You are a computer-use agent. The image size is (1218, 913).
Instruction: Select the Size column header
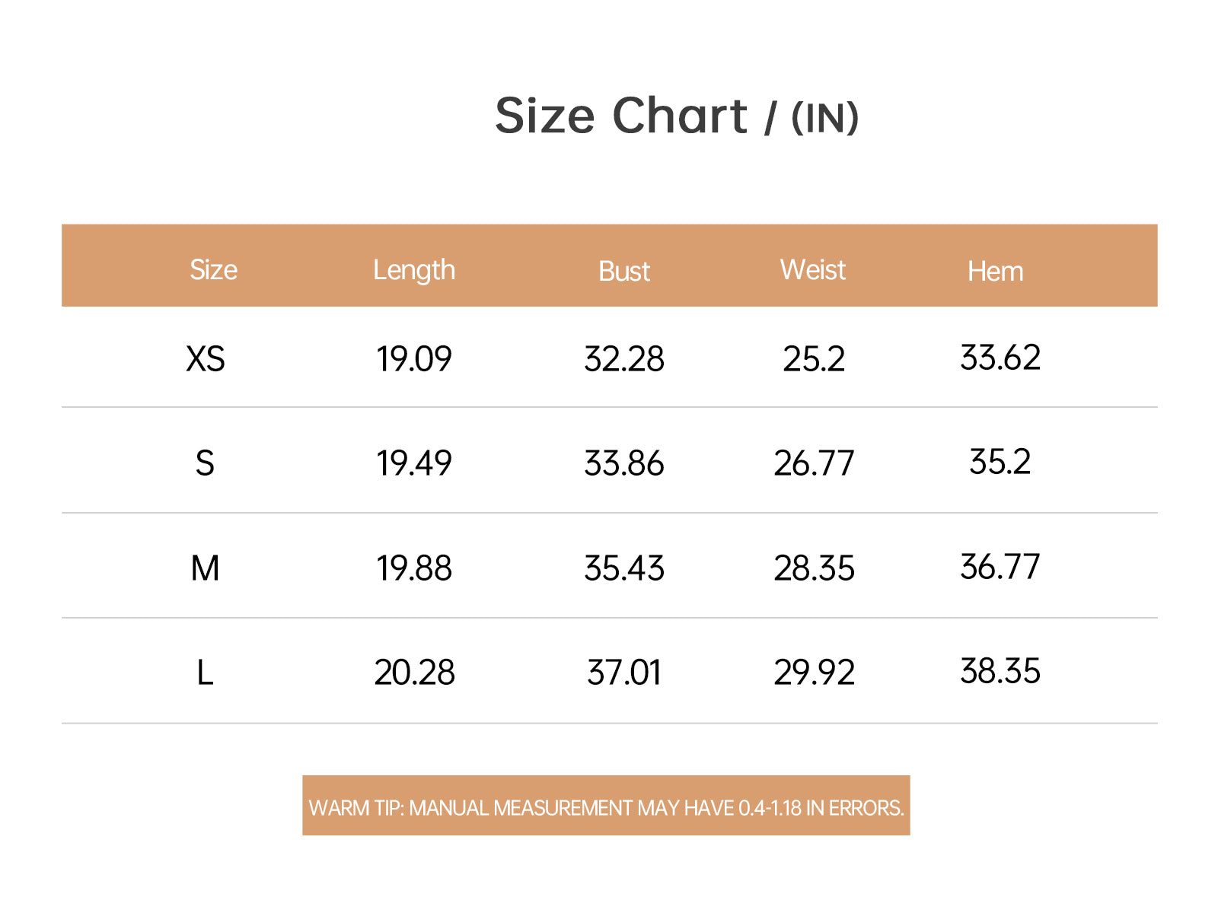tap(213, 269)
